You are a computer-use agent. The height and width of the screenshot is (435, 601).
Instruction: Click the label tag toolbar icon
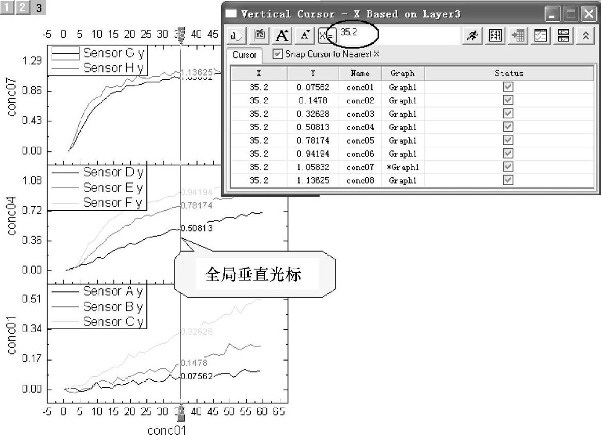tap(260, 36)
